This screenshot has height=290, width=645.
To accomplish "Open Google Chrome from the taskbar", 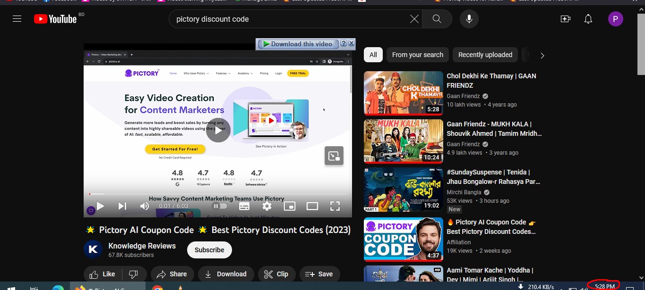I will [157, 287].
